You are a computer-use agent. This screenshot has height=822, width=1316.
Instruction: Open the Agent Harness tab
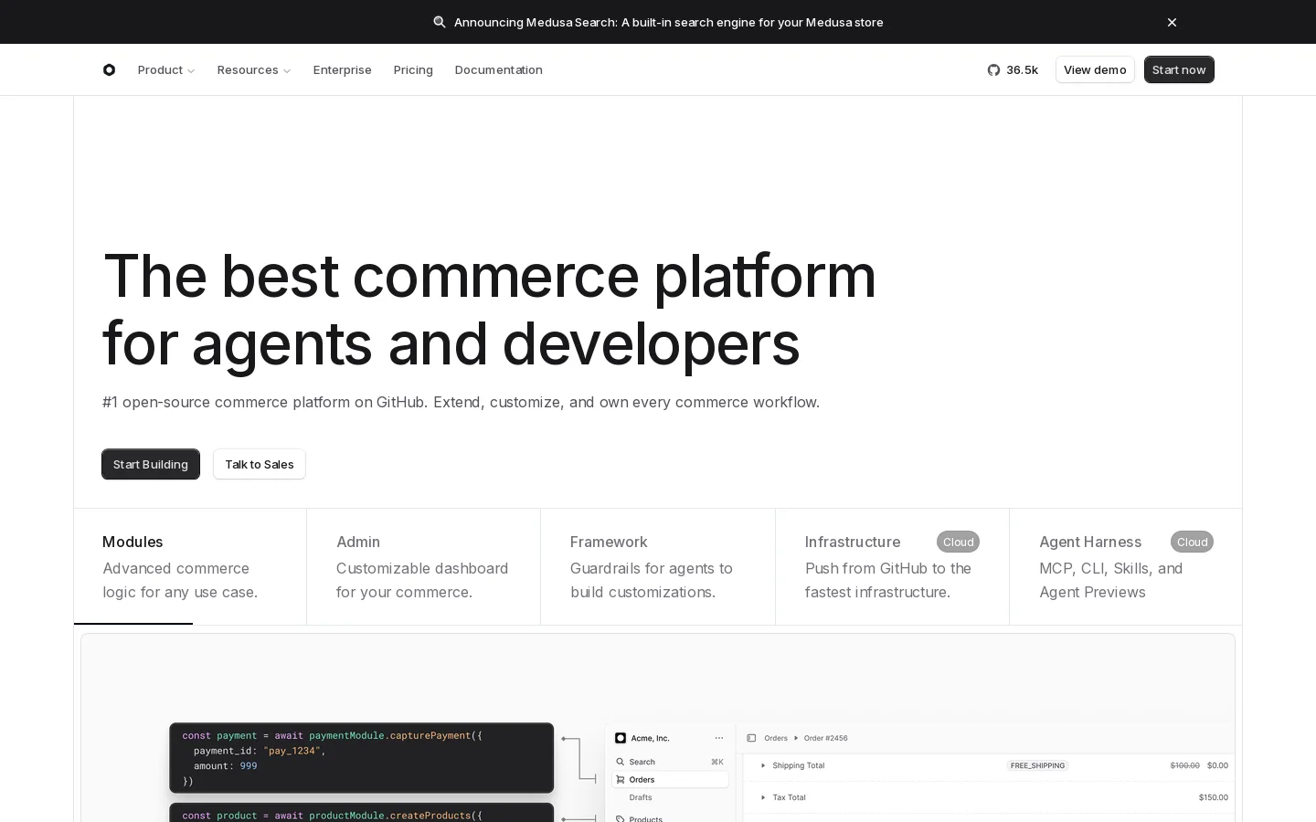pyautogui.click(x=1126, y=566)
